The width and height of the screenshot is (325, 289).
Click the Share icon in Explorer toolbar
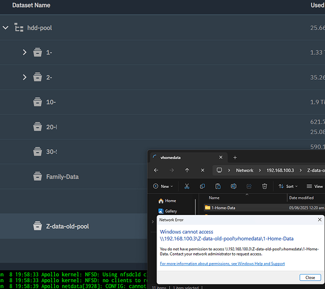click(x=249, y=186)
